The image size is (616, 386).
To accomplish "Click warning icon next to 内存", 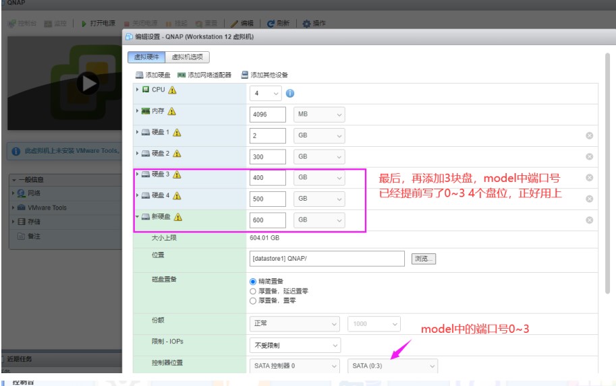I will (171, 111).
